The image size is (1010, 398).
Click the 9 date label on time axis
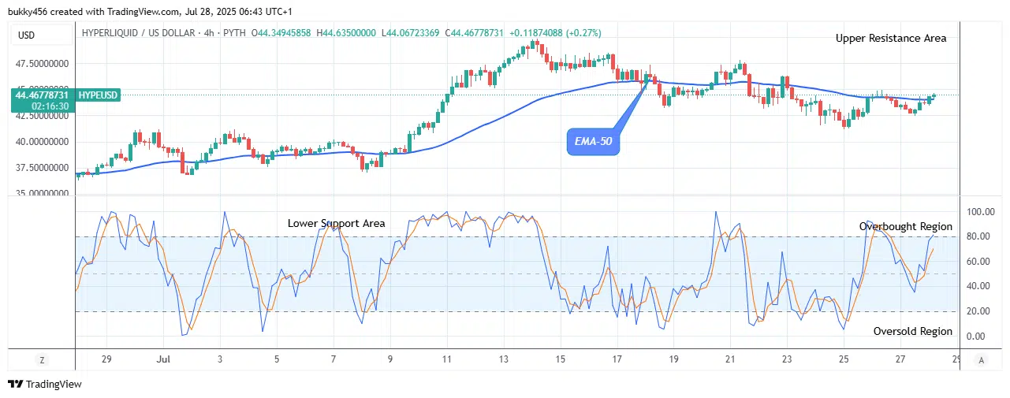pos(390,359)
